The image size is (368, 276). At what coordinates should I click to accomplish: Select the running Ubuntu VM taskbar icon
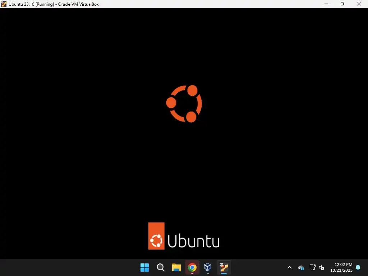click(x=224, y=267)
